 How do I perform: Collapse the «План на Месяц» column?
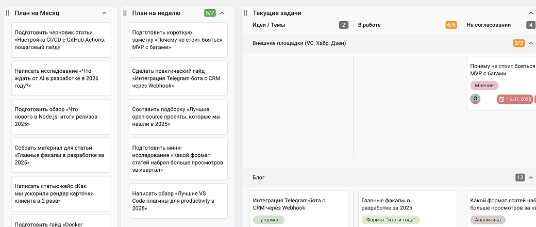105,13
